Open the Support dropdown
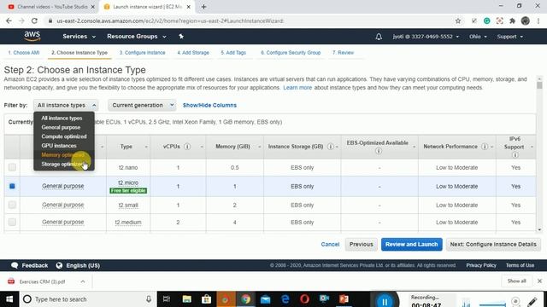Image resolution: width=547 pixels, height=307 pixels. [509, 37]
